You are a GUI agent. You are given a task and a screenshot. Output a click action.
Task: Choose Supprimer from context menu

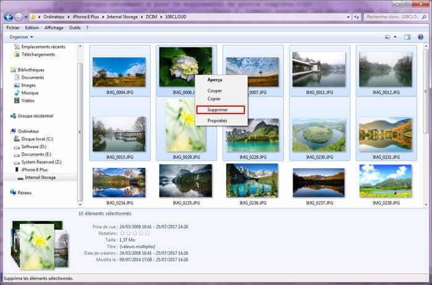(218, 110)
